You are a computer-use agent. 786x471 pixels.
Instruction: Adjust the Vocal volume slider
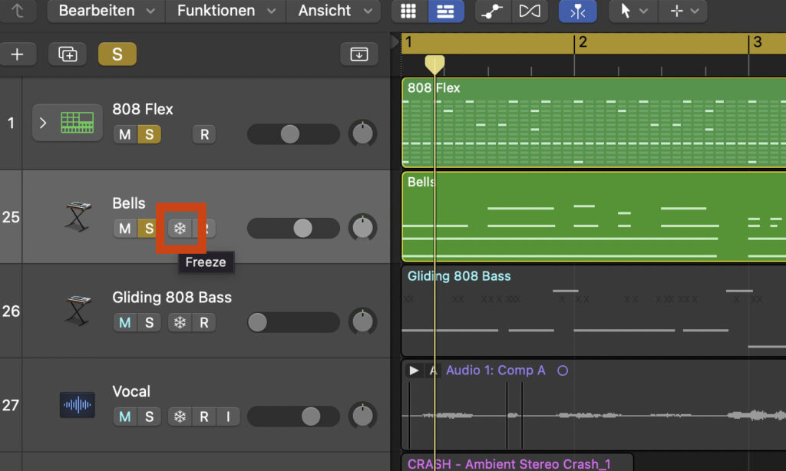(293, 417)
